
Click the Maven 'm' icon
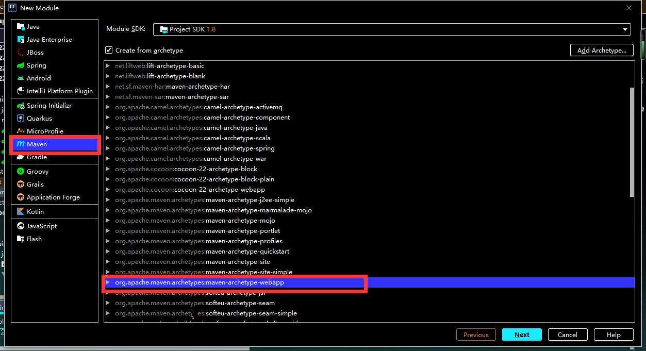21,144
